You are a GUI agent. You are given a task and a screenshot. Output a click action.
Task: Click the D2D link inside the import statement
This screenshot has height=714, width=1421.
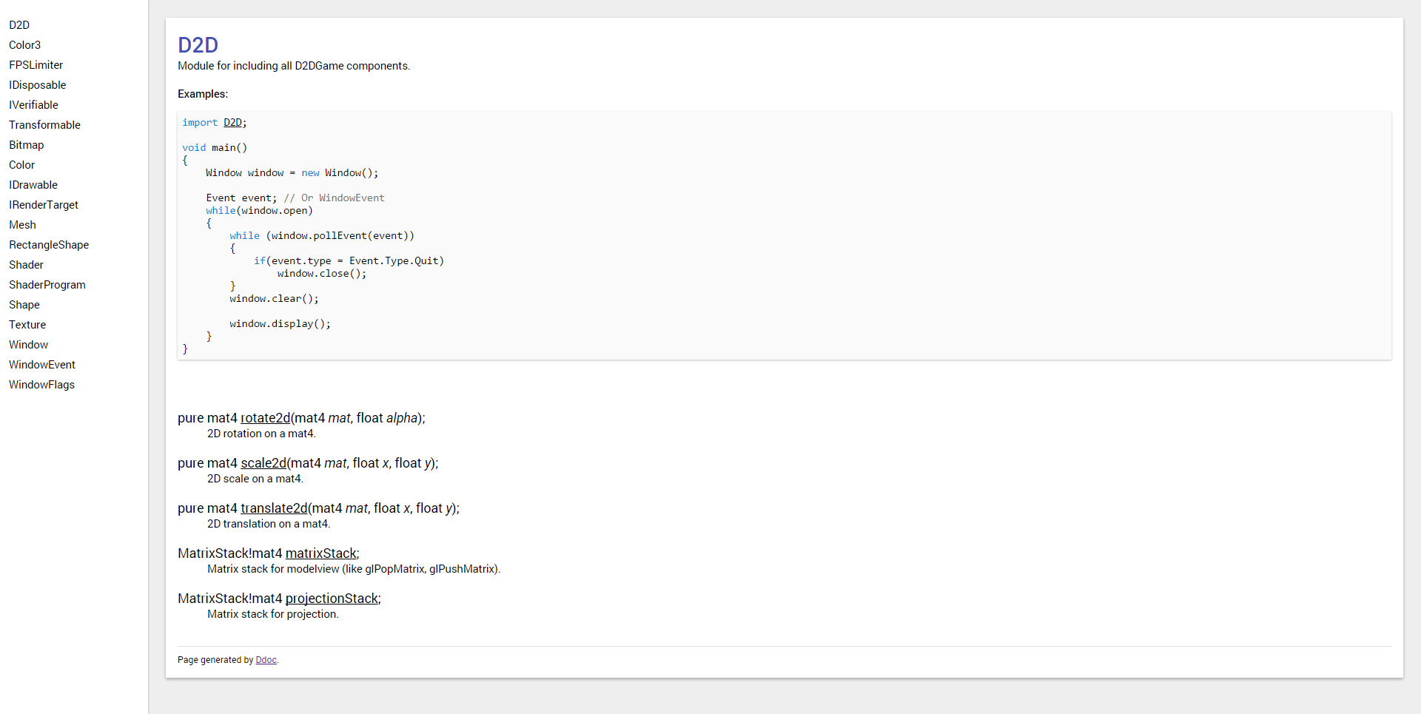click(233, 122)
